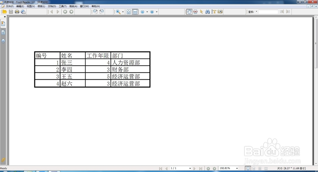
Task: Go to previous page using top toolbar arrow
Action: coord(52,12)
